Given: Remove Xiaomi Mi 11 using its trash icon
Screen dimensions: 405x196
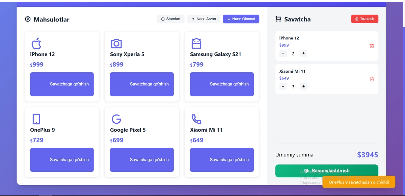Looking at the screenshot, I should (x=372, y=79).
